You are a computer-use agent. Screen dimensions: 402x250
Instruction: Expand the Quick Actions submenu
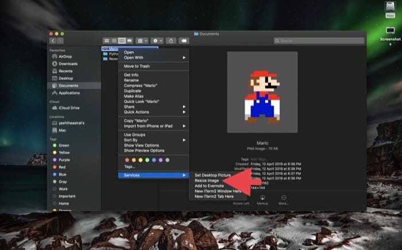tap(153, 112)
